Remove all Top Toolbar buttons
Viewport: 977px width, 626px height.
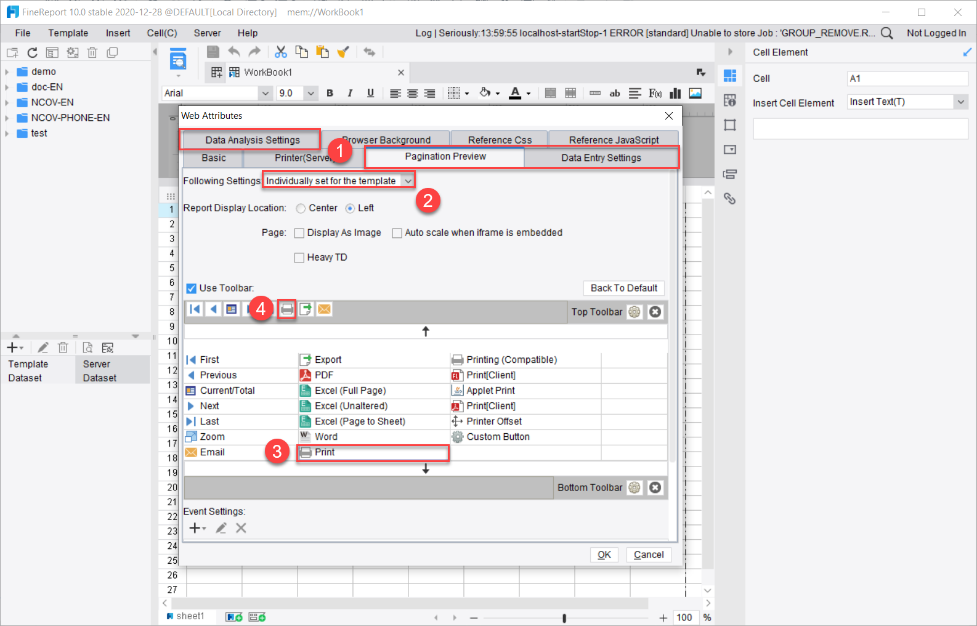[655, 312]
